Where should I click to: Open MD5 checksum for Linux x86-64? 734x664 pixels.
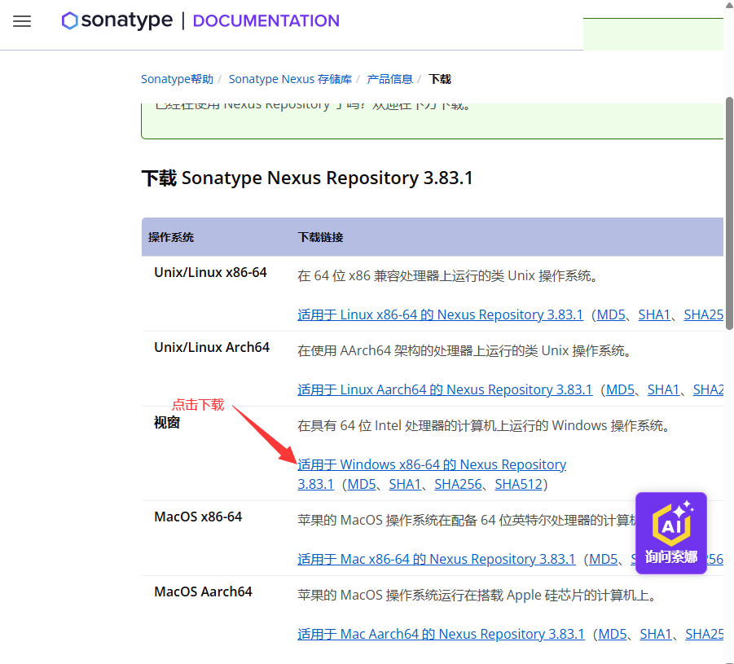click(611, 314)
